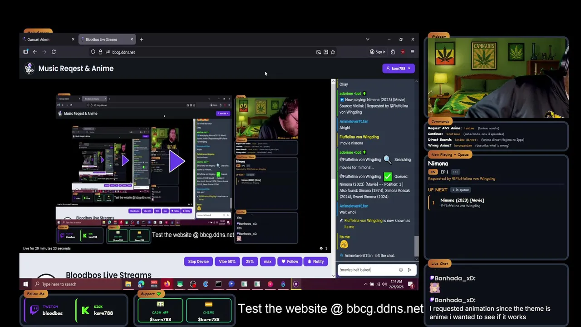
Task: Click the Music Reqest & Anime title
Action: pos(76,69)
